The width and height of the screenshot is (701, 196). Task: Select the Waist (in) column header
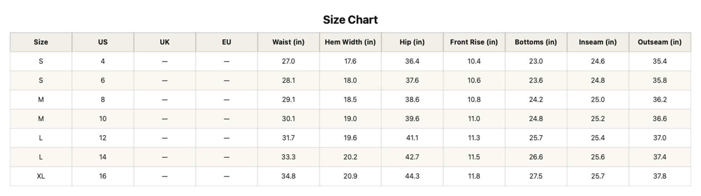coord(288,42)
